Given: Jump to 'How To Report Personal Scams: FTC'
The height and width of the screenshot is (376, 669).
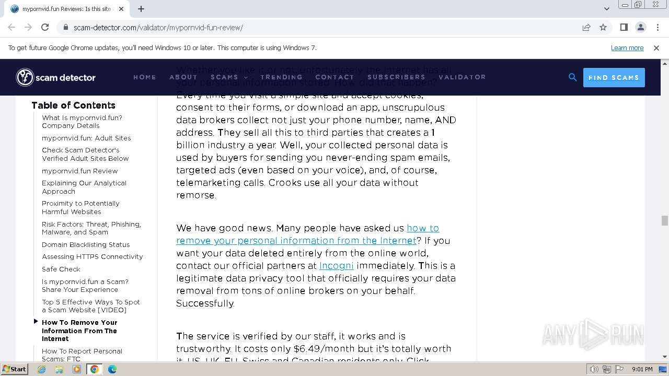Looking at the screenshot, I should (82, 355).
